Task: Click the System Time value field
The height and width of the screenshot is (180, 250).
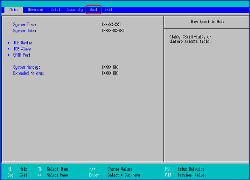Action: pos(111,25)
